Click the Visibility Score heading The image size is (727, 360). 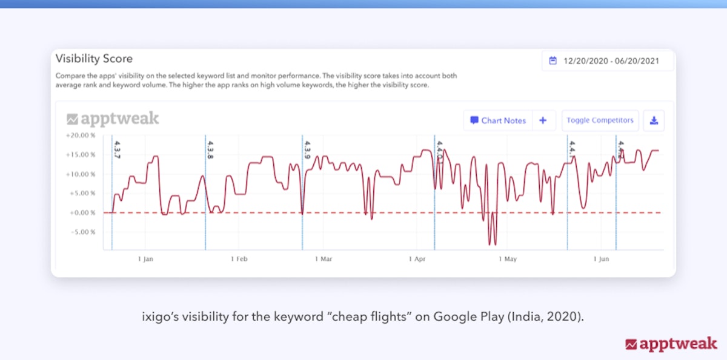94,59
